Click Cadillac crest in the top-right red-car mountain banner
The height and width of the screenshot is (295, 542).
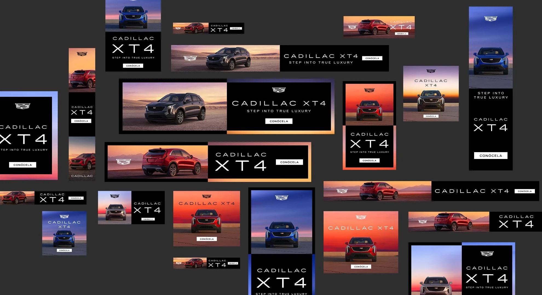(x=352, y=27)
